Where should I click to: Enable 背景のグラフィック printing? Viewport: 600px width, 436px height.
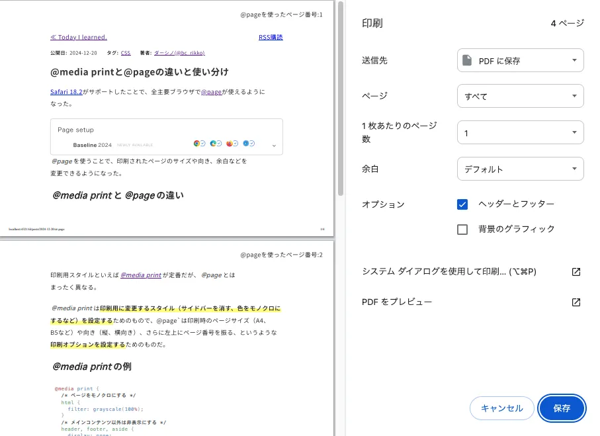tap(462, 229)
